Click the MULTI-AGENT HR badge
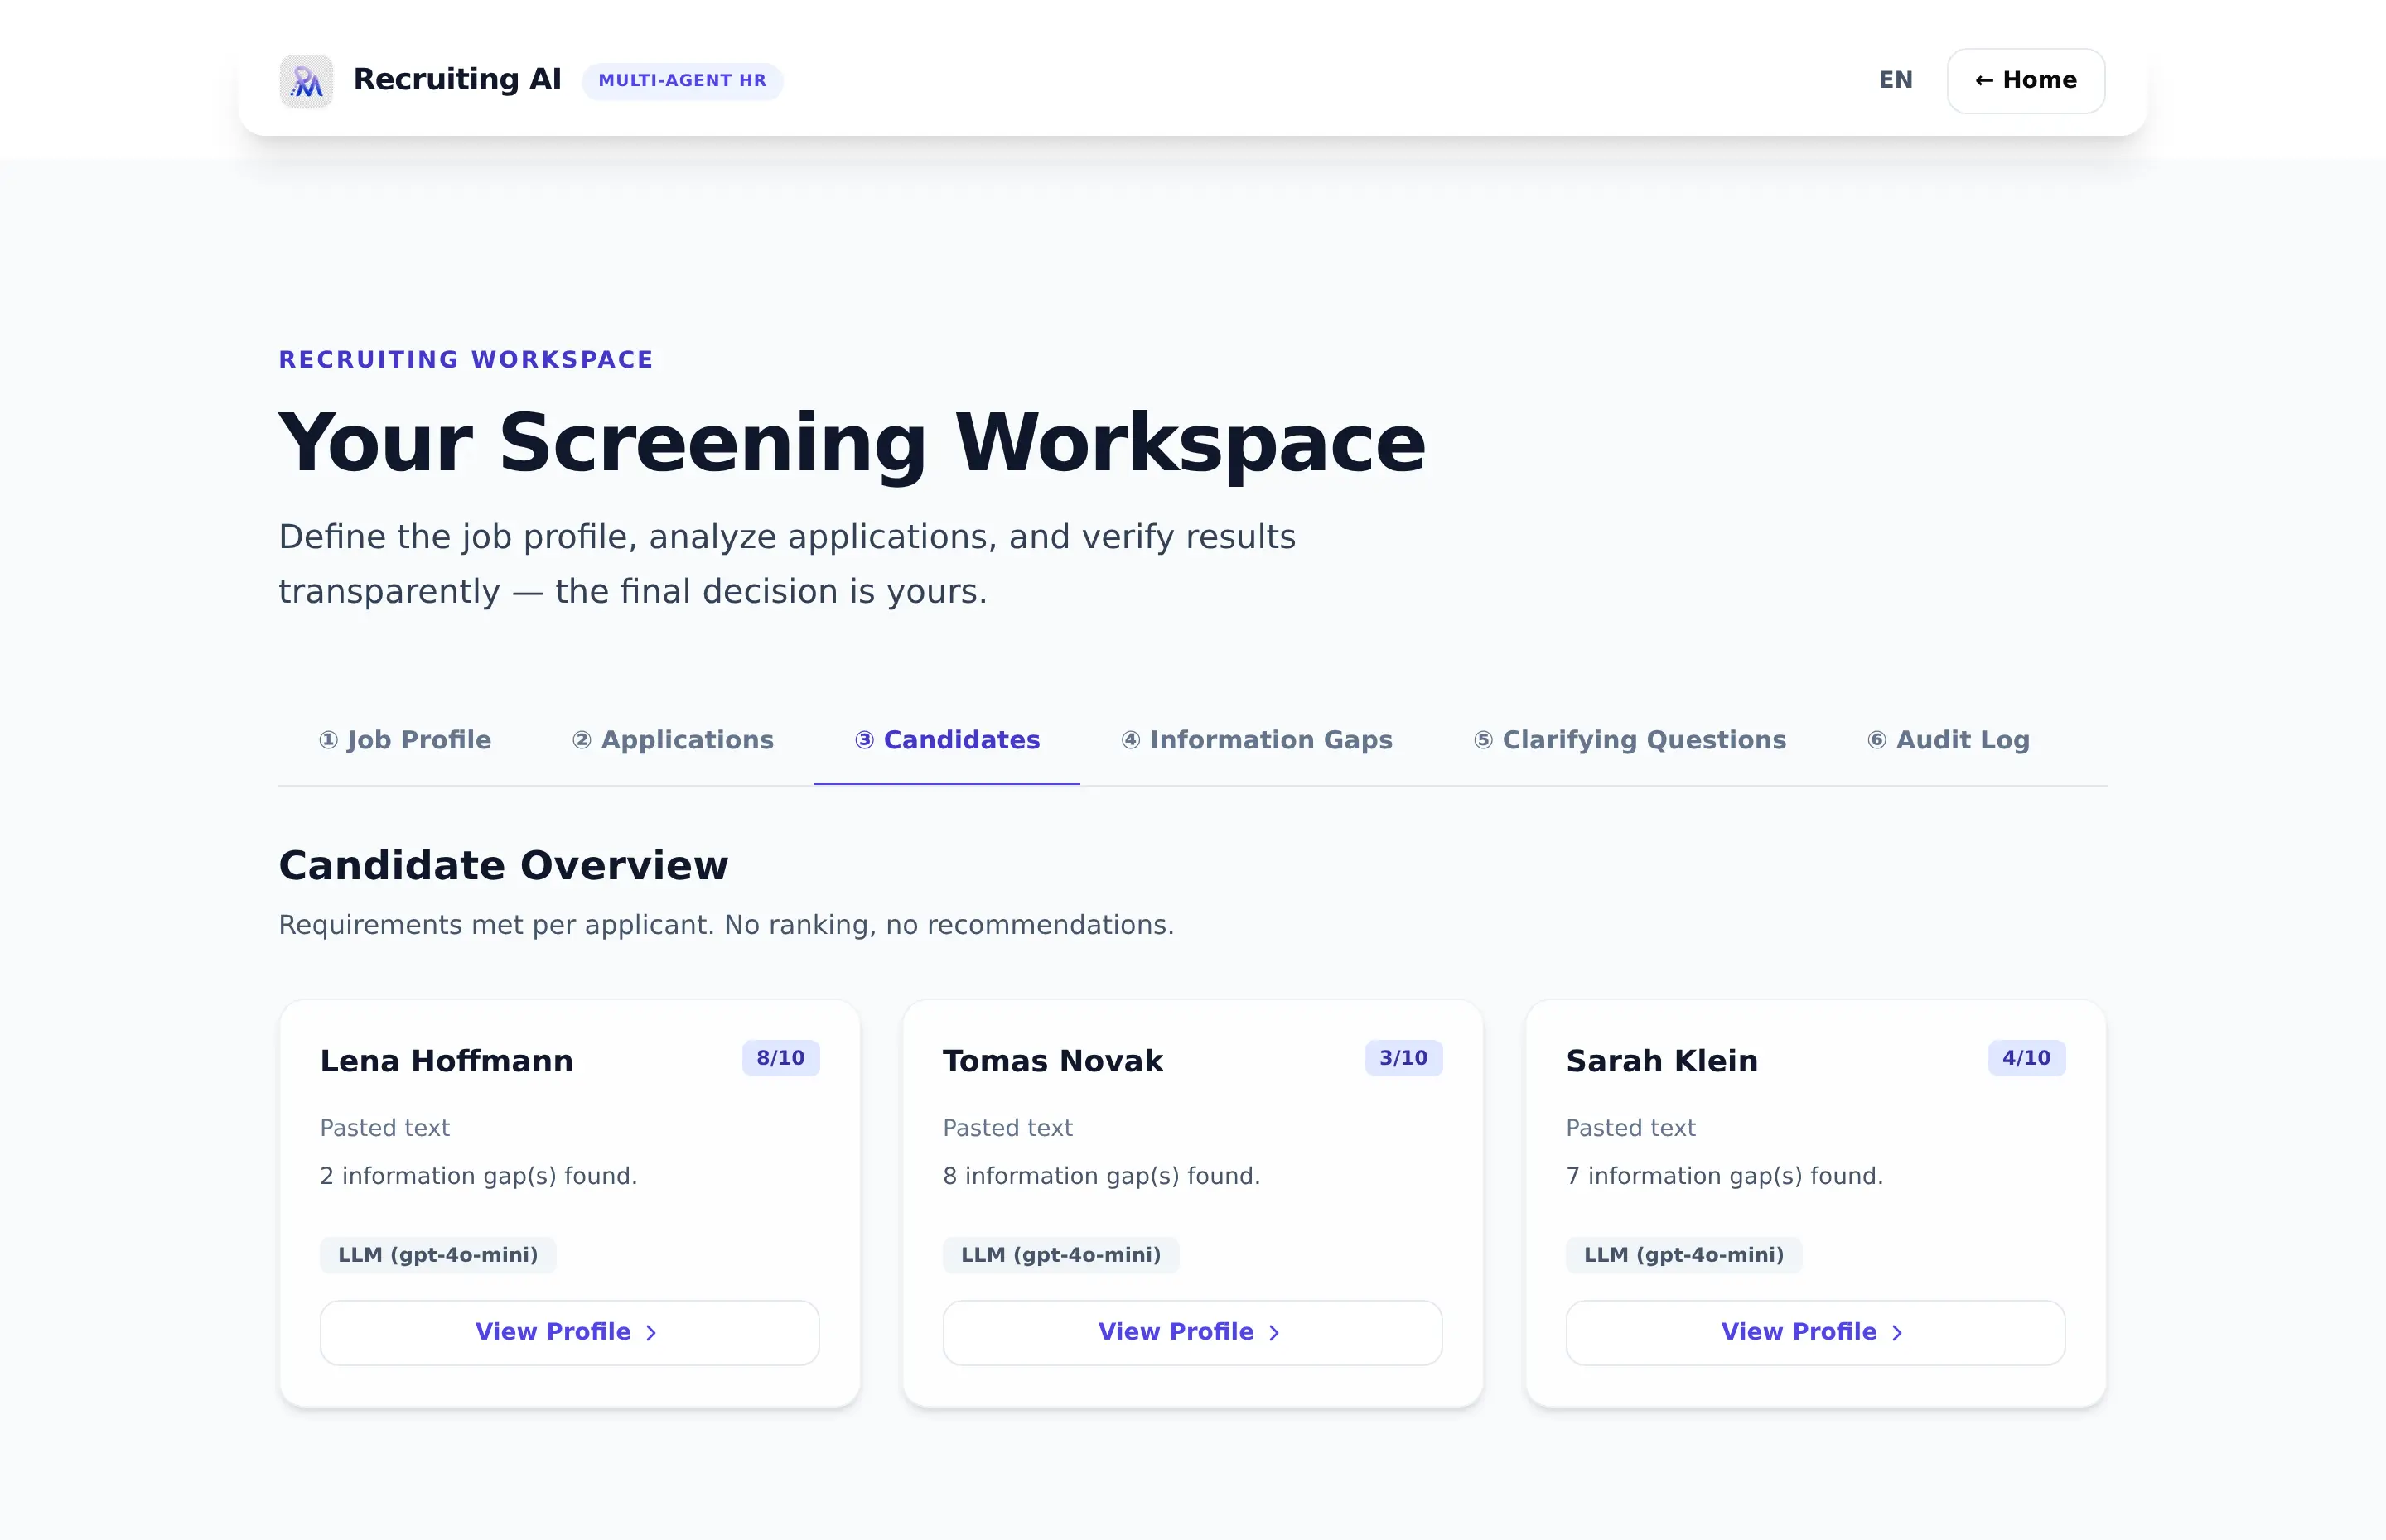 click(683, 81)
